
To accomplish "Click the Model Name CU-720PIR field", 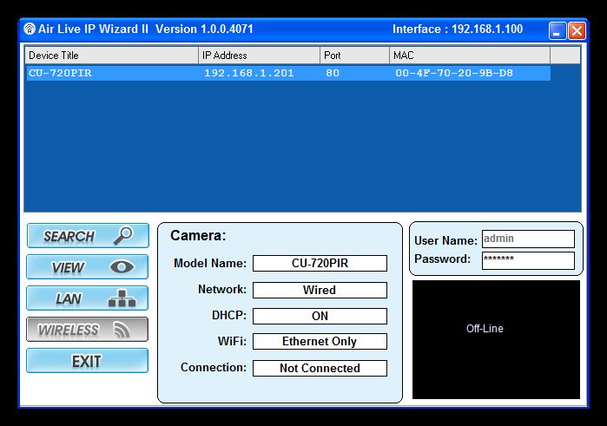I will [320, 264].
